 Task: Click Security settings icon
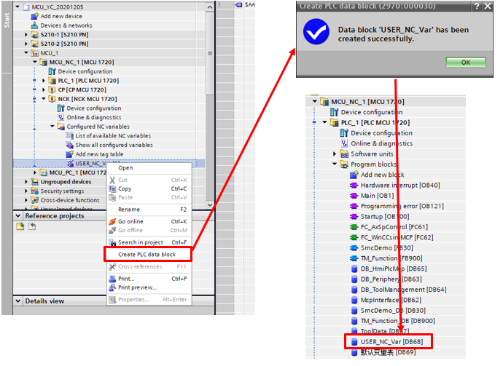click(x=35, y=191)
